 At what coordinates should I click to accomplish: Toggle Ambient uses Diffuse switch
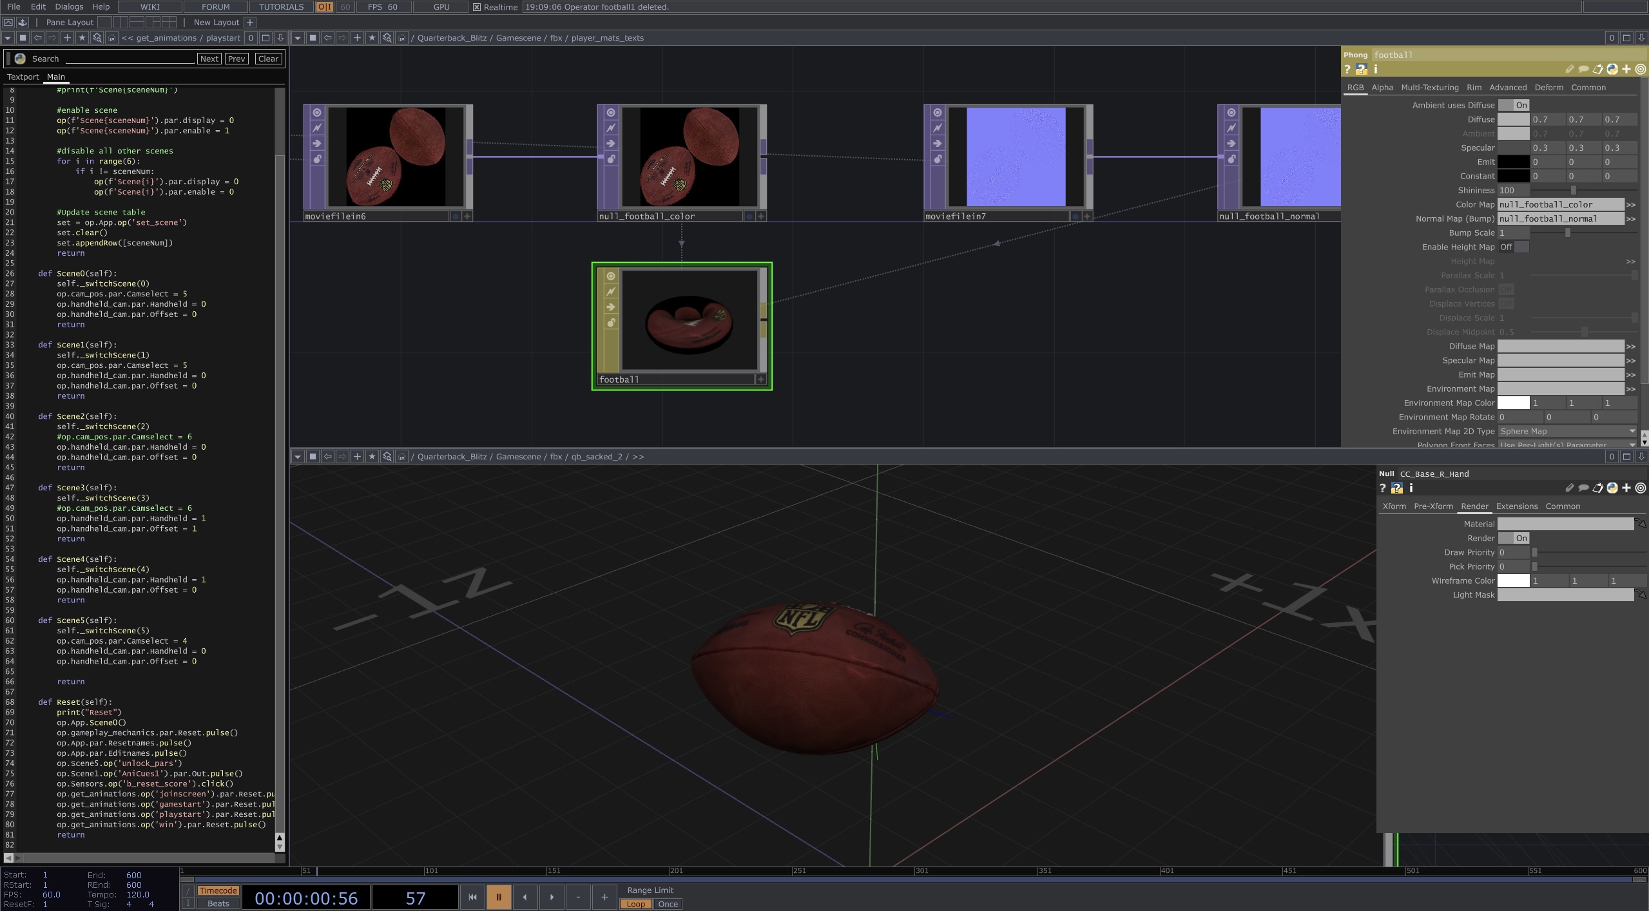(x=1513, y=105)
